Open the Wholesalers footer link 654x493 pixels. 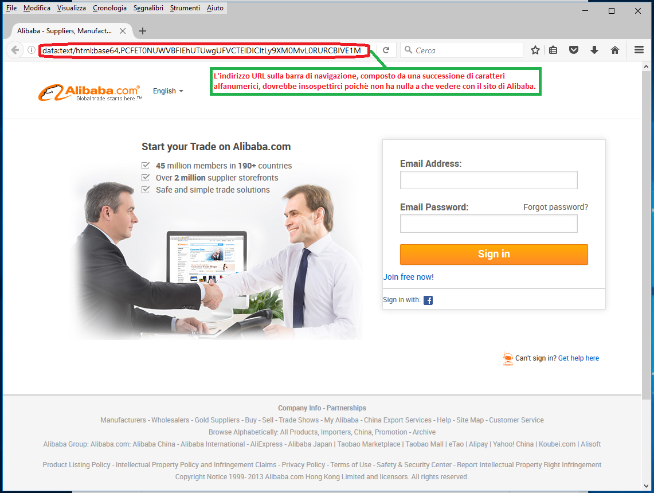click(170, 420)
